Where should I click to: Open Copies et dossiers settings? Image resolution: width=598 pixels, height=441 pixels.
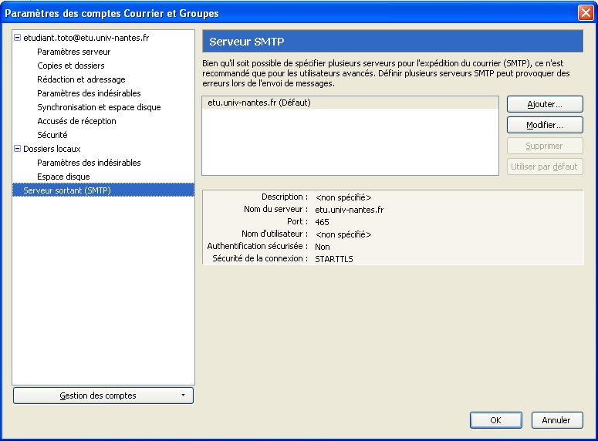tap(70, 66)
